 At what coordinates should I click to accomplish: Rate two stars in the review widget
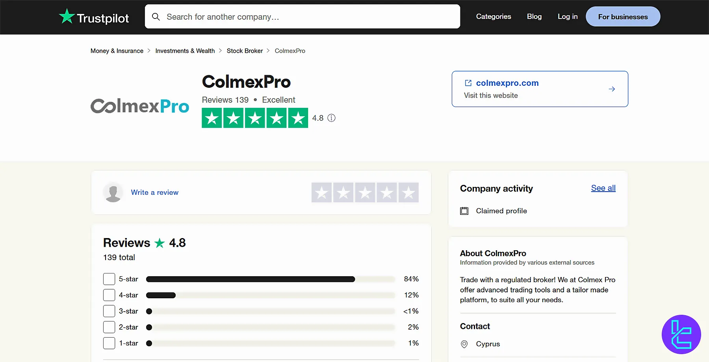coord(343,192)
